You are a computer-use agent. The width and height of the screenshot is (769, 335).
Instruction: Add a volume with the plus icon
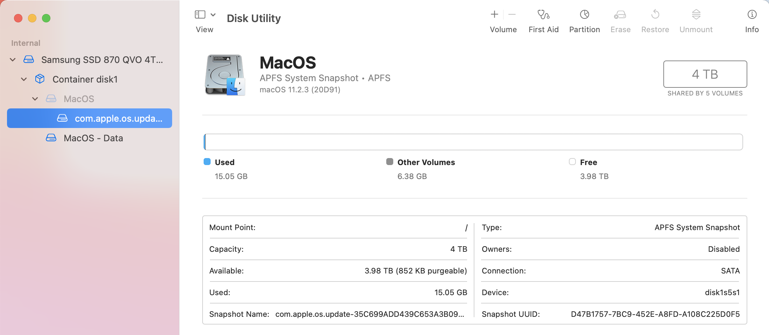tap(494, 14)
